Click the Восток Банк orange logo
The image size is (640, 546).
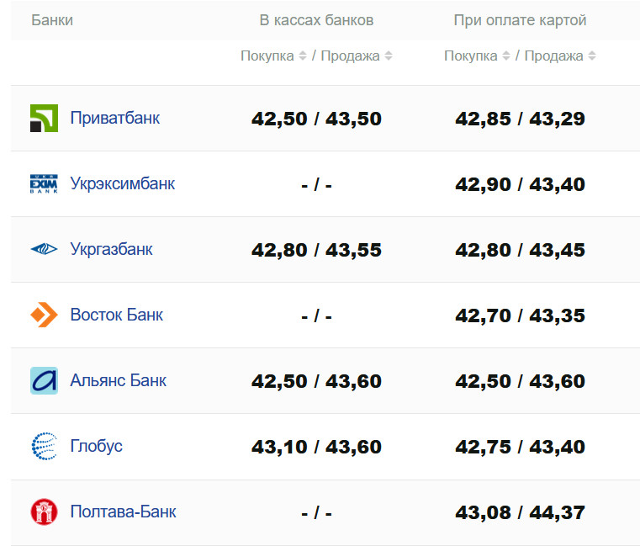(44, 315)
